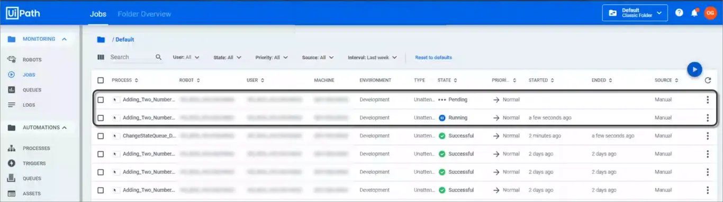Check the ChangeStateQueue job row checkbox
Screen dimensions: 723x202
tap(101, 136)
